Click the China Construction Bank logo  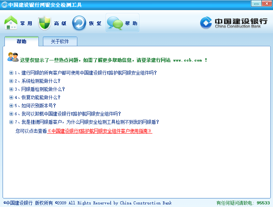tap(234, 23)
